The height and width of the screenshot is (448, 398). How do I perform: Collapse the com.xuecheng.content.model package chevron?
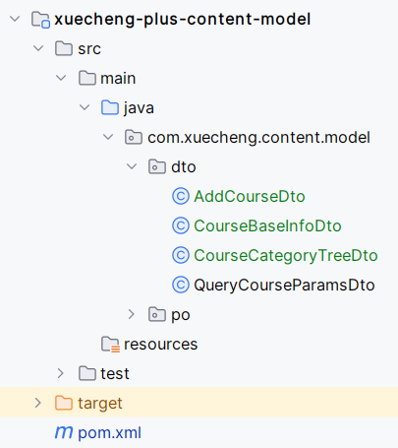pyautogui.click(x=108, y=137)
